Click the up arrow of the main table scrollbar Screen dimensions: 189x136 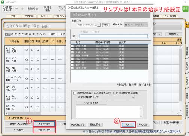180,47
